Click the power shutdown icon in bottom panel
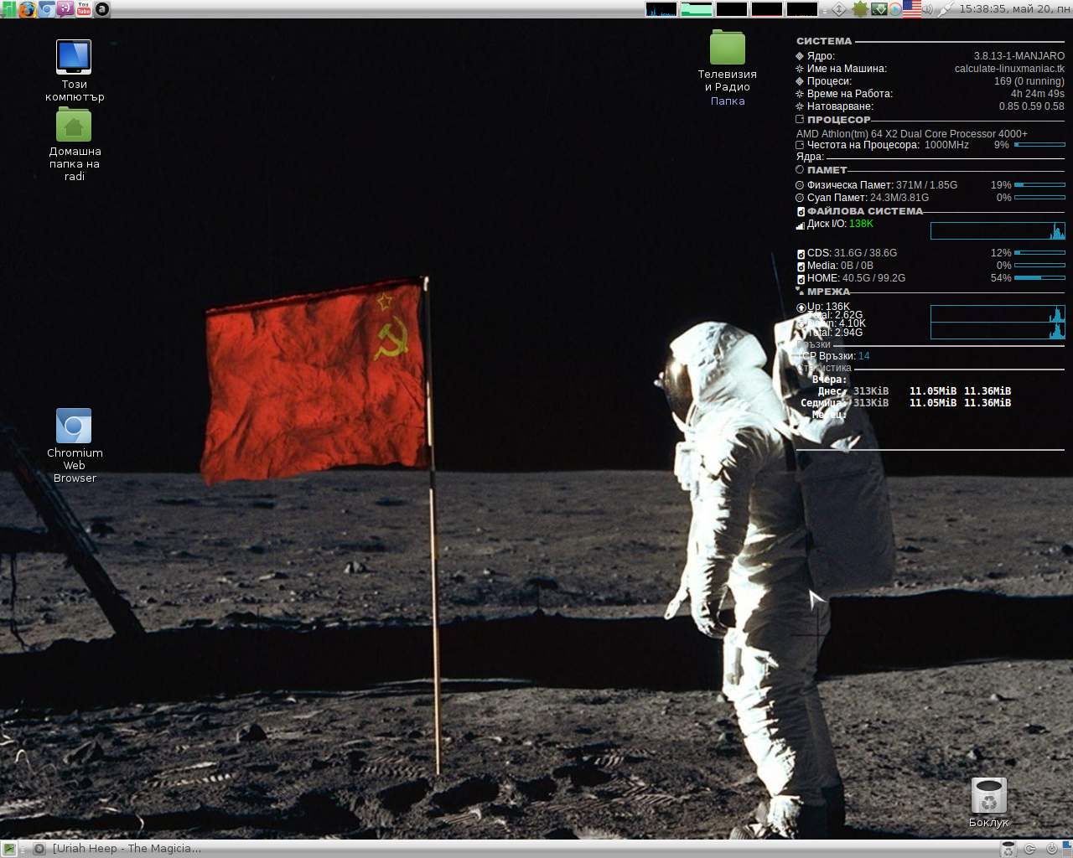 (1051, 849)
